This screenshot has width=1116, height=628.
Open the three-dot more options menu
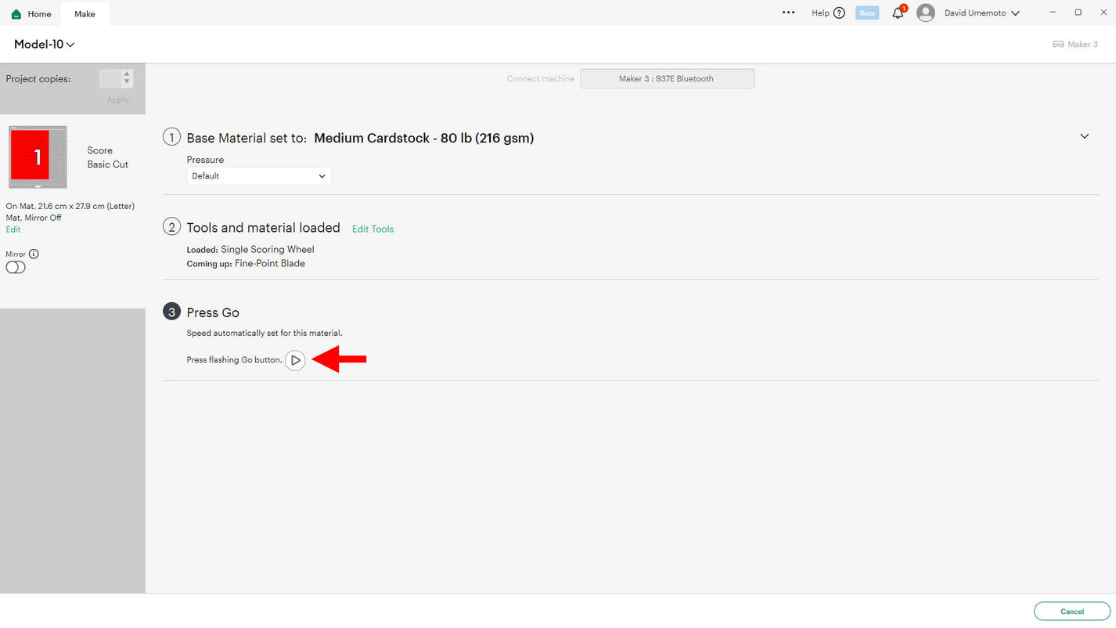pos(788,13)
